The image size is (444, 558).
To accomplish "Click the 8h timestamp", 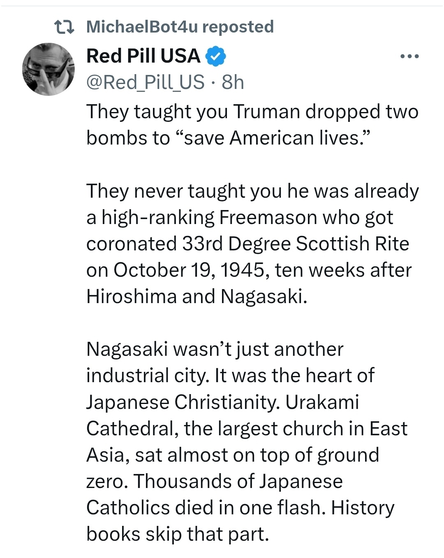I will coord(233,82).
